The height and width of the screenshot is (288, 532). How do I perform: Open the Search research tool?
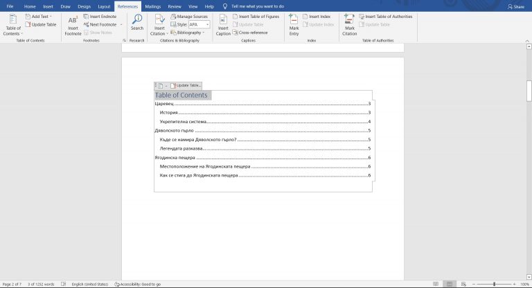coord(137,22)
